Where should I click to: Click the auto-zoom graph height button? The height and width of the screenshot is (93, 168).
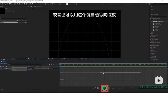tap(104, 88)
